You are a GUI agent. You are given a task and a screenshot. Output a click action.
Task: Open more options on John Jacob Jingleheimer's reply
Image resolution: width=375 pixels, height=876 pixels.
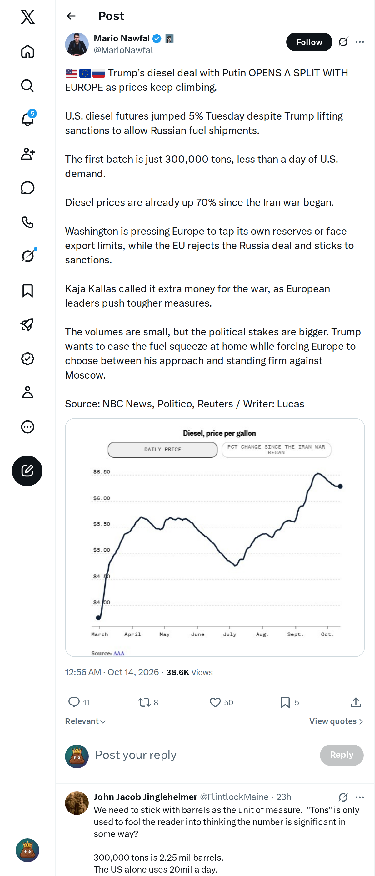[360, 797]
